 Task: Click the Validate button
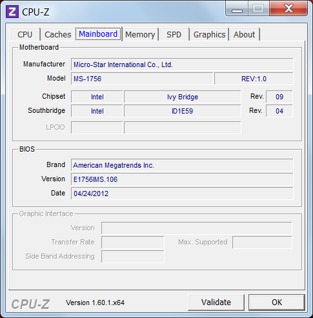216,303
